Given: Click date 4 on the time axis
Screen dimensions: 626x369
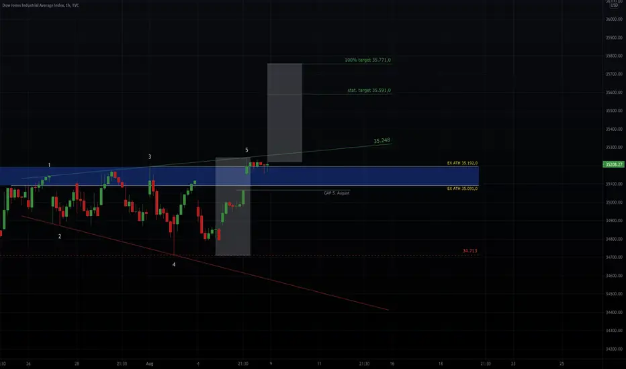Looking at the screenshot, I should 198,364.
